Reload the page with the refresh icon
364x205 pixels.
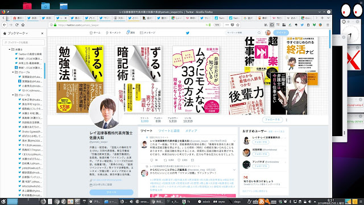click(x=16, y=25)
